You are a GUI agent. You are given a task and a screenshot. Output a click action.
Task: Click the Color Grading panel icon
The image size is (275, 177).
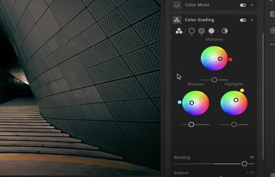177,20
